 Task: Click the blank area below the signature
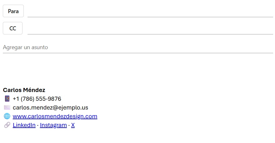[137, 136]
